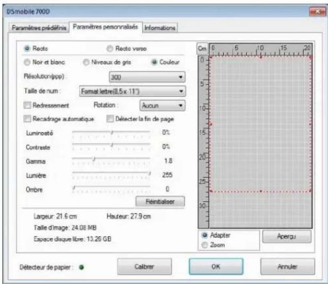Image resolution: width=328 pixels, height=284 pixels.
Task: Click the Réinitialiser button
Action: tap(160, 202)
